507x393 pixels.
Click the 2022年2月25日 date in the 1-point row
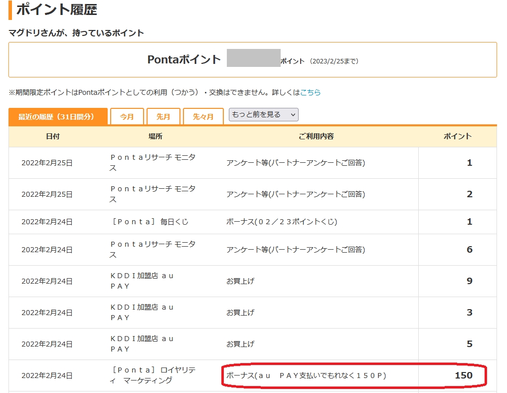click(x=47, y=163)
